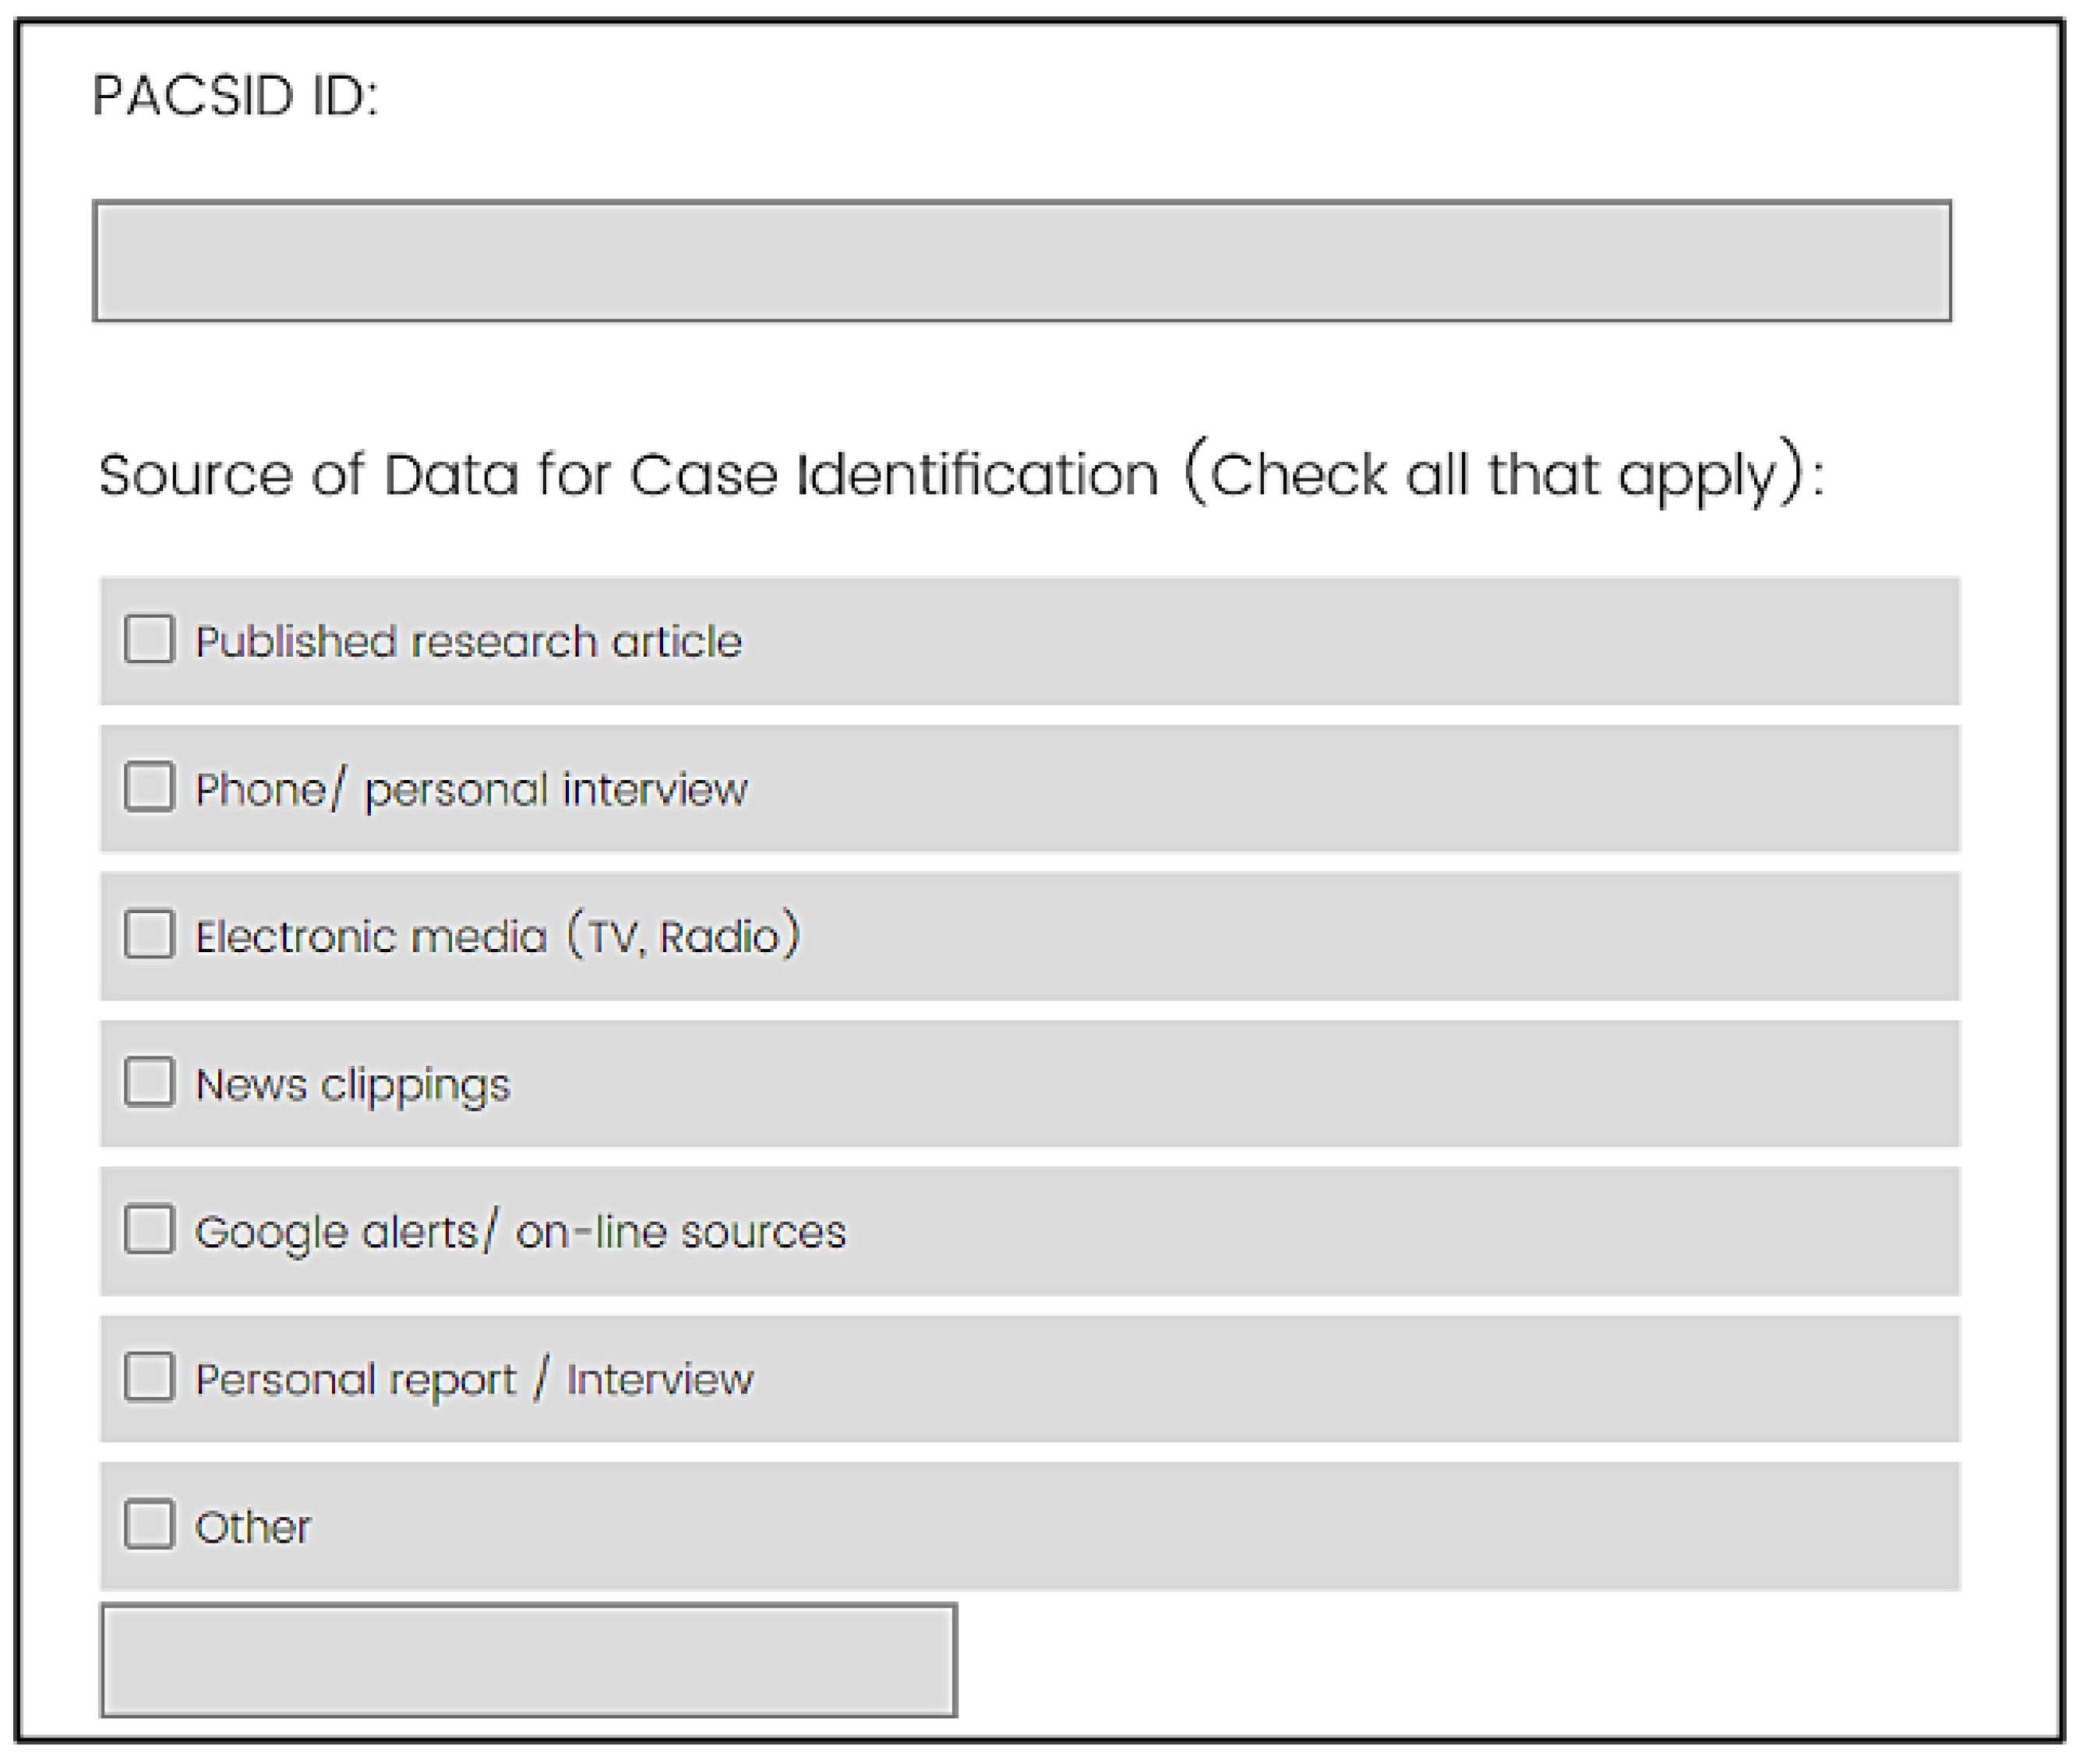The height and width of the screenshot is (1764, 2083).
Task: Click the PACSID ID text input field
Action: click(x=1021, y=261)
